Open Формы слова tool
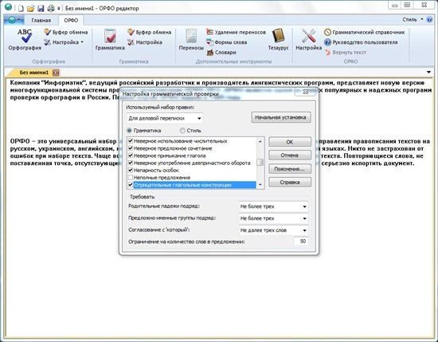This screenshot has width=438, height=342. point(226,42)
